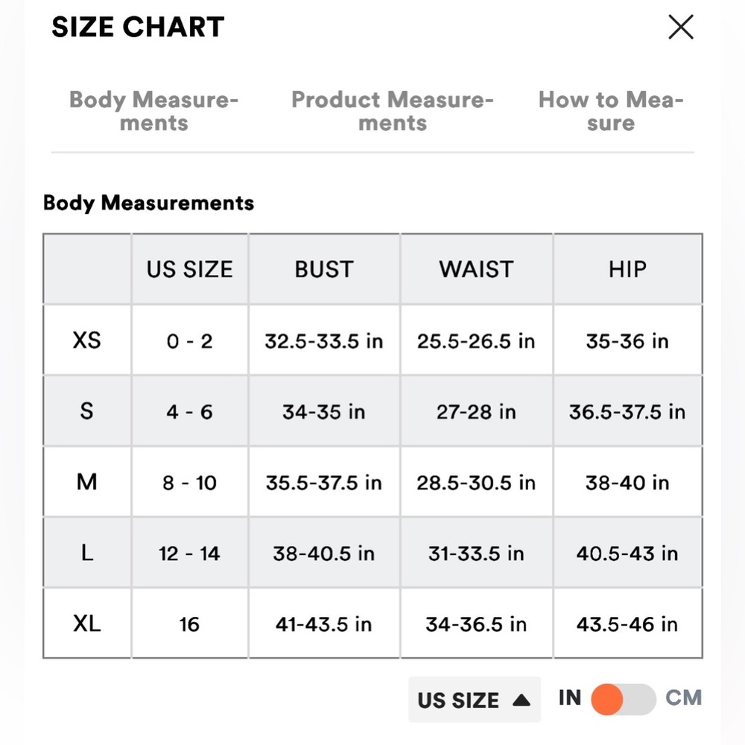Select the US size 12 - 14 cell
Image resolution: width=745 pixels, height=745 pixels.
tap(189, 554)
